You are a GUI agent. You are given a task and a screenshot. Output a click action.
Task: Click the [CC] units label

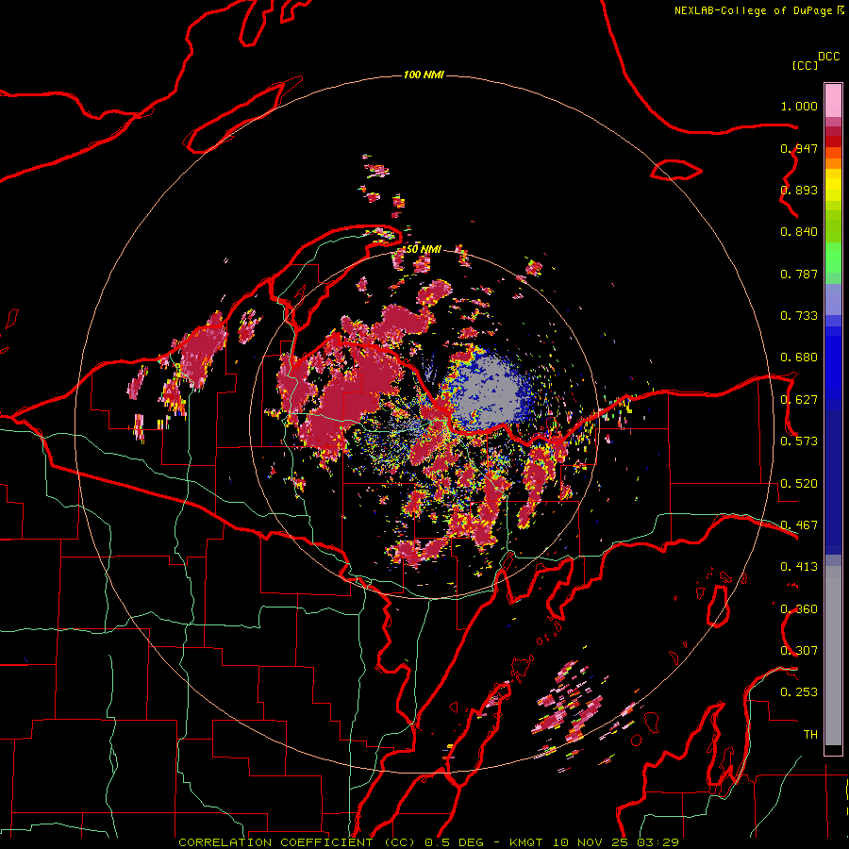806,65
